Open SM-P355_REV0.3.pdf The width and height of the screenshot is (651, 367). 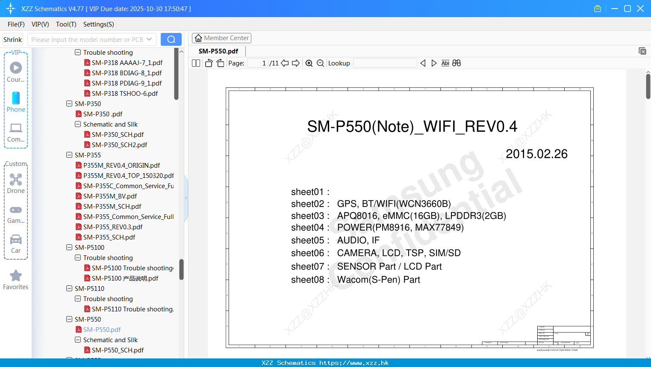(x=113, y=227)
